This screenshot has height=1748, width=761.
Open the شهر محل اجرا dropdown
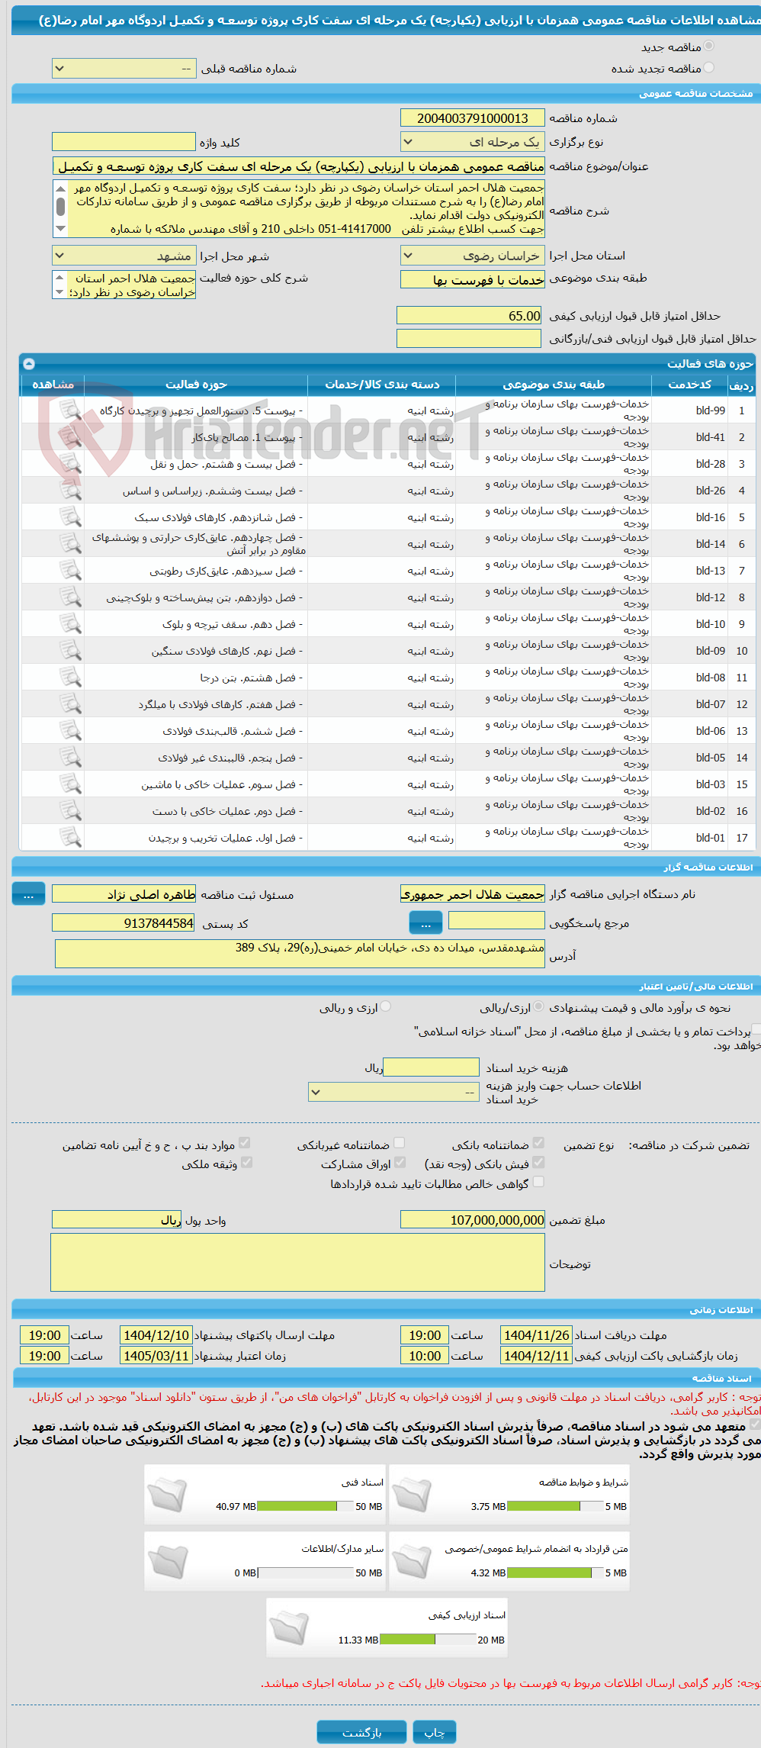coord(124,256)
